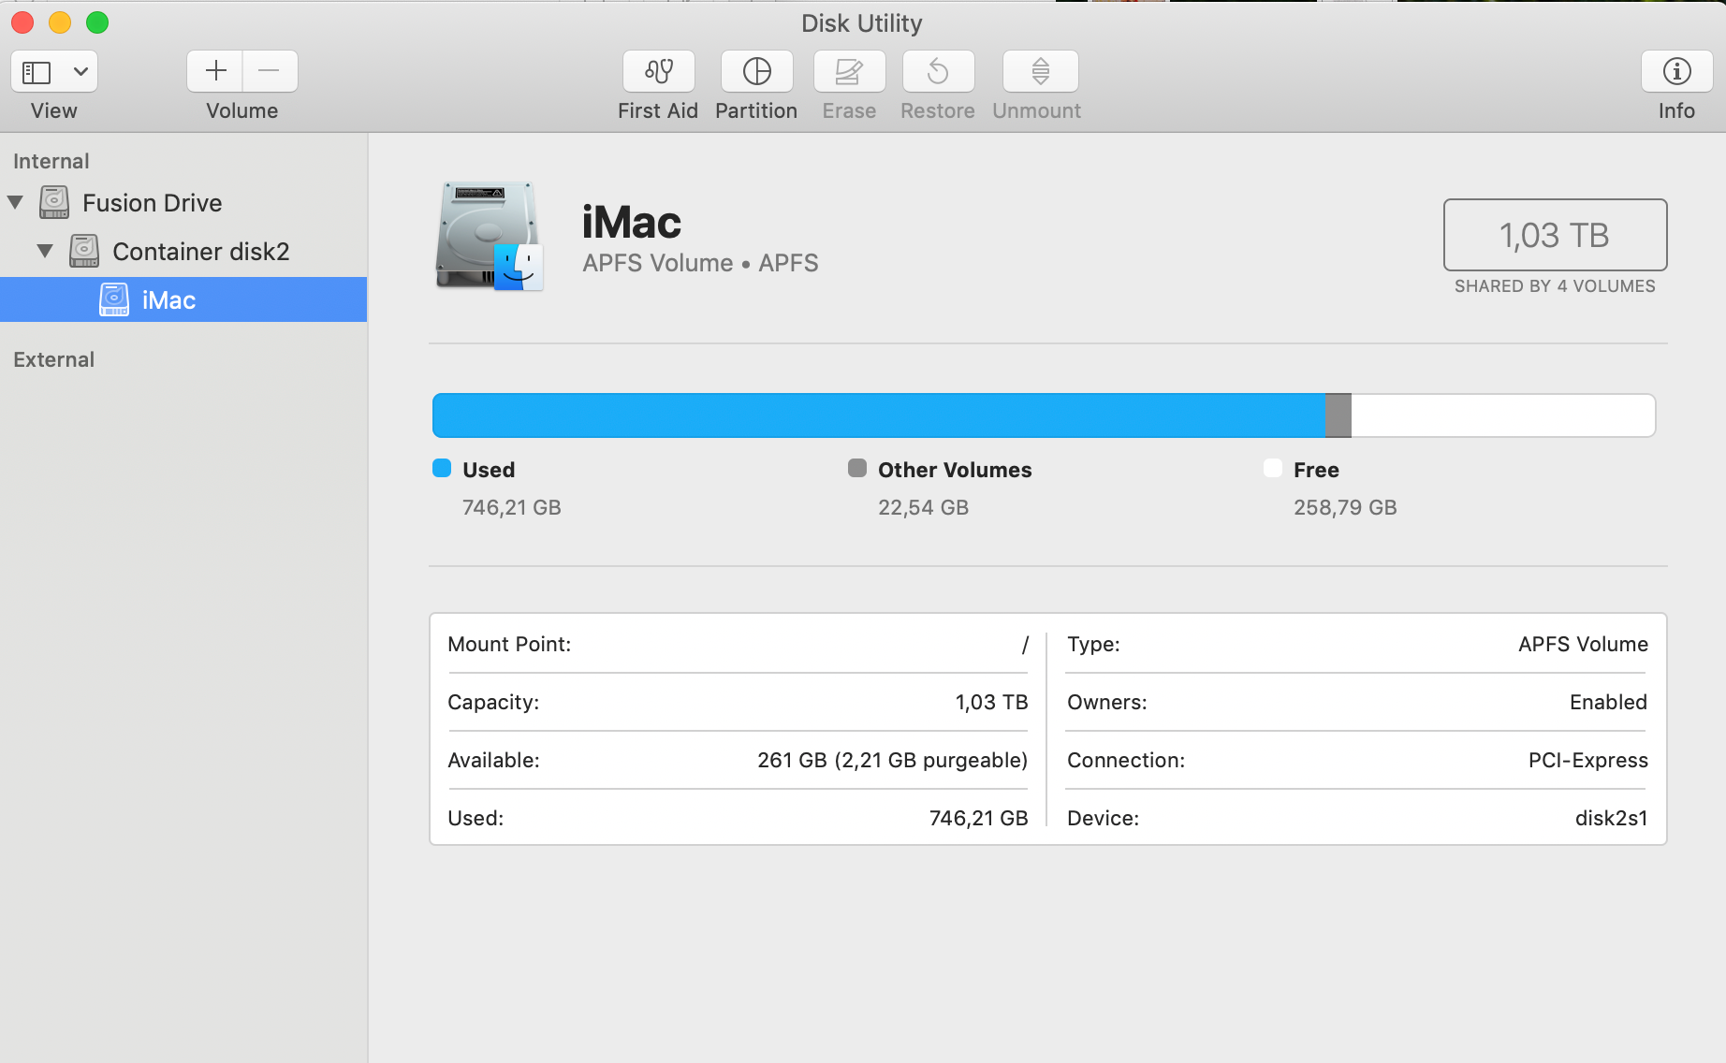Maximize the Disk Utility window

(x=97, y=22)
